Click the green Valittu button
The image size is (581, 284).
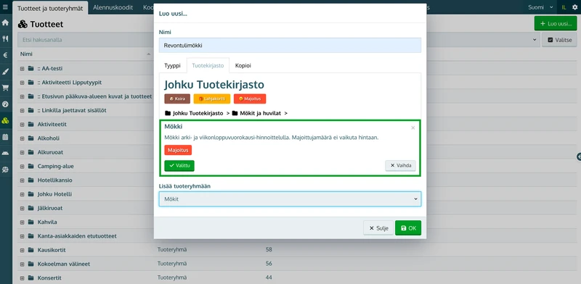(179, 166)
